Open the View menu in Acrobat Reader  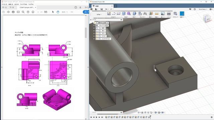coord(17,4)
